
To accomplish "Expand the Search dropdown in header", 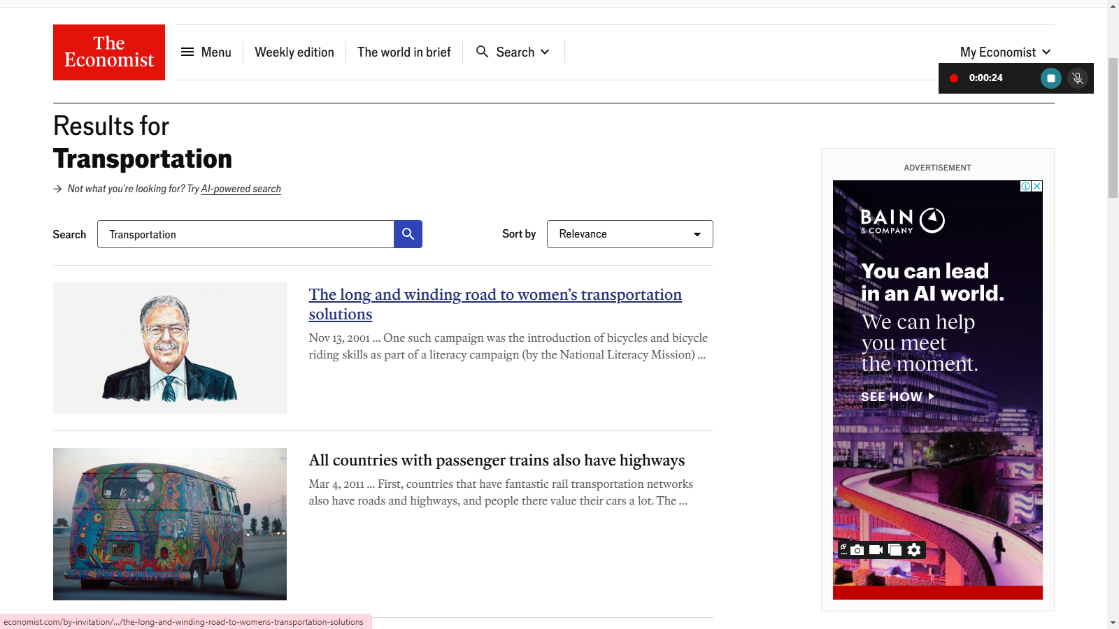I will [x=513, y=52].
